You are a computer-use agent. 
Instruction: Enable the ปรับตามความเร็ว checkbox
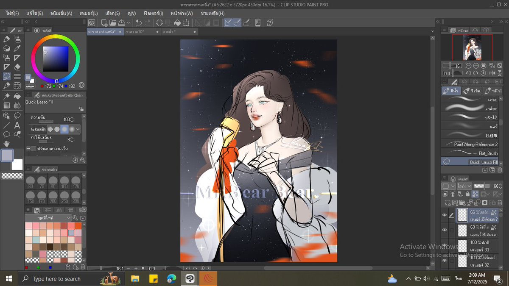tap(33, 148)
